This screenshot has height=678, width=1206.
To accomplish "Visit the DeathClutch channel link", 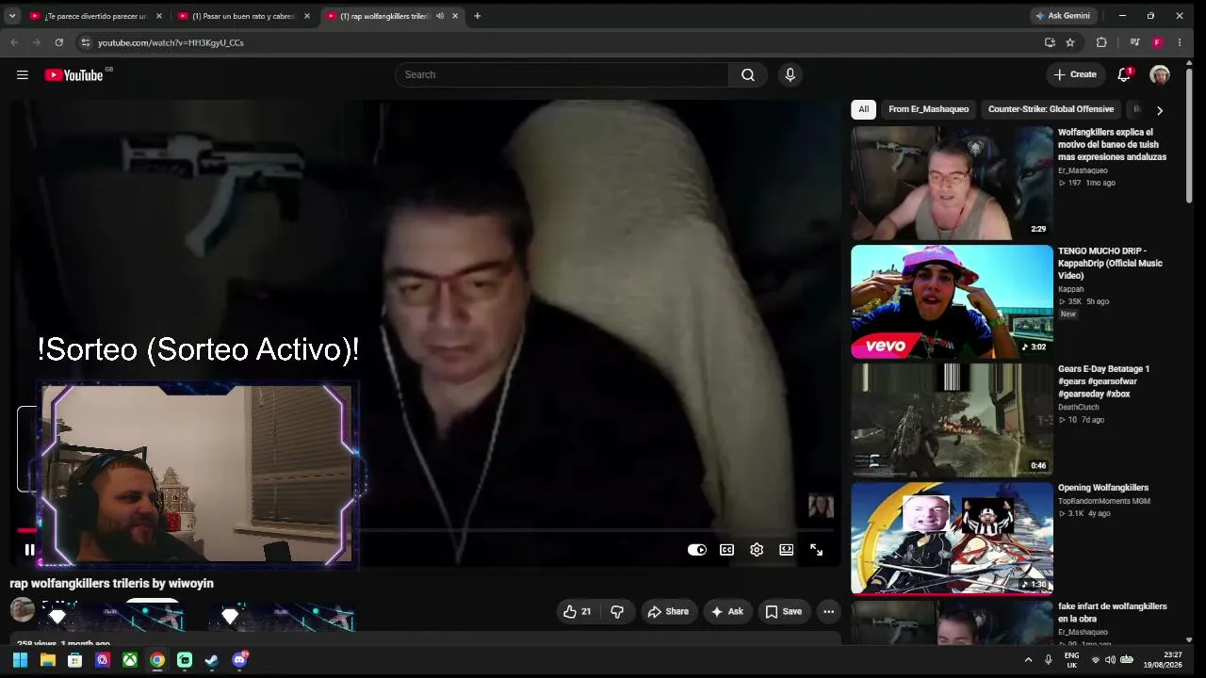I will (x=1078, y=408).
